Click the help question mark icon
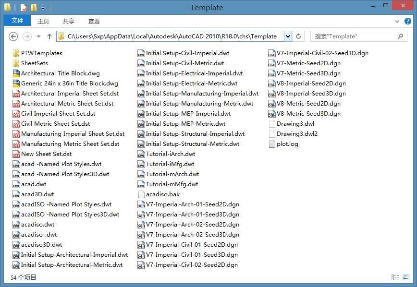Screen dimensions: 417x287 (408, 22)
